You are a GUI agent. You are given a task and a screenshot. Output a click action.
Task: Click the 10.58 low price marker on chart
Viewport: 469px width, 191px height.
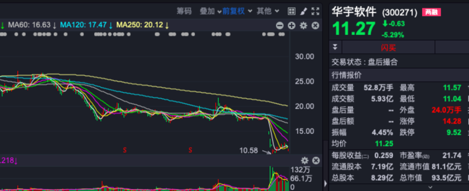[x=249, y=150]
